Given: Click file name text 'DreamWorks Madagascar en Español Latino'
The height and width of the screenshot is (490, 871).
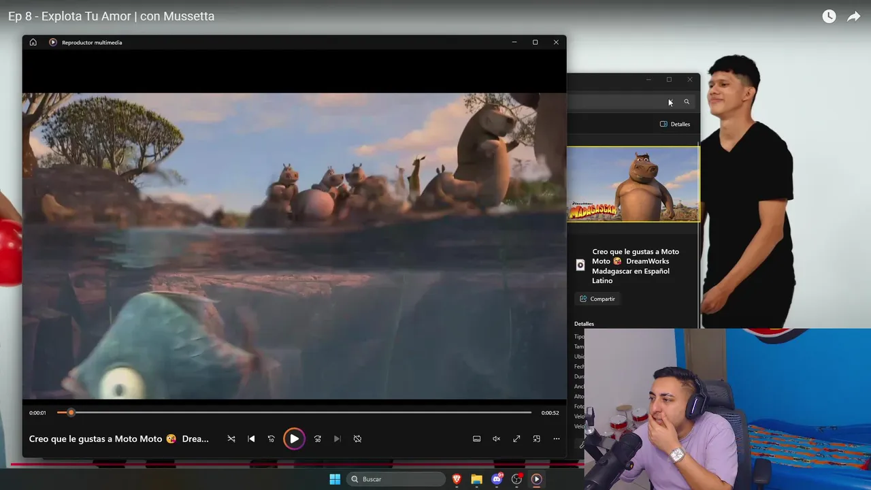Looking at the screenshot, I should click(x=631, y=271).
